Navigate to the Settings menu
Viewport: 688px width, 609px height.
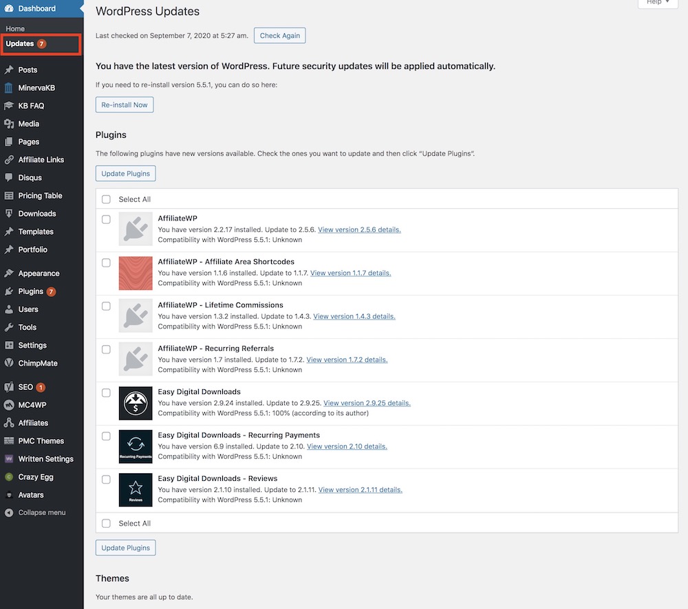(32, 345)
